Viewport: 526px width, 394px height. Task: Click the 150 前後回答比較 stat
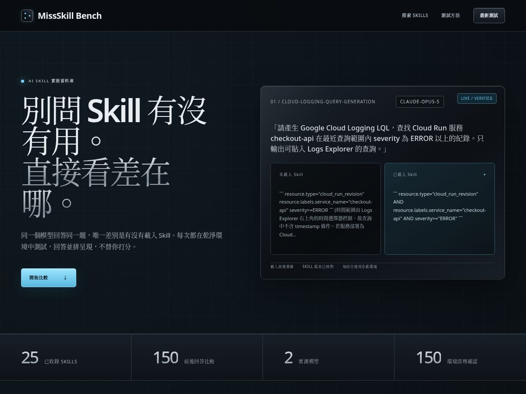tap(184, 358)
